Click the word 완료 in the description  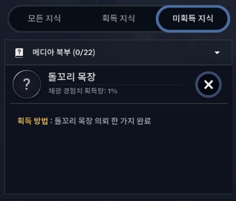click(144, 121)
